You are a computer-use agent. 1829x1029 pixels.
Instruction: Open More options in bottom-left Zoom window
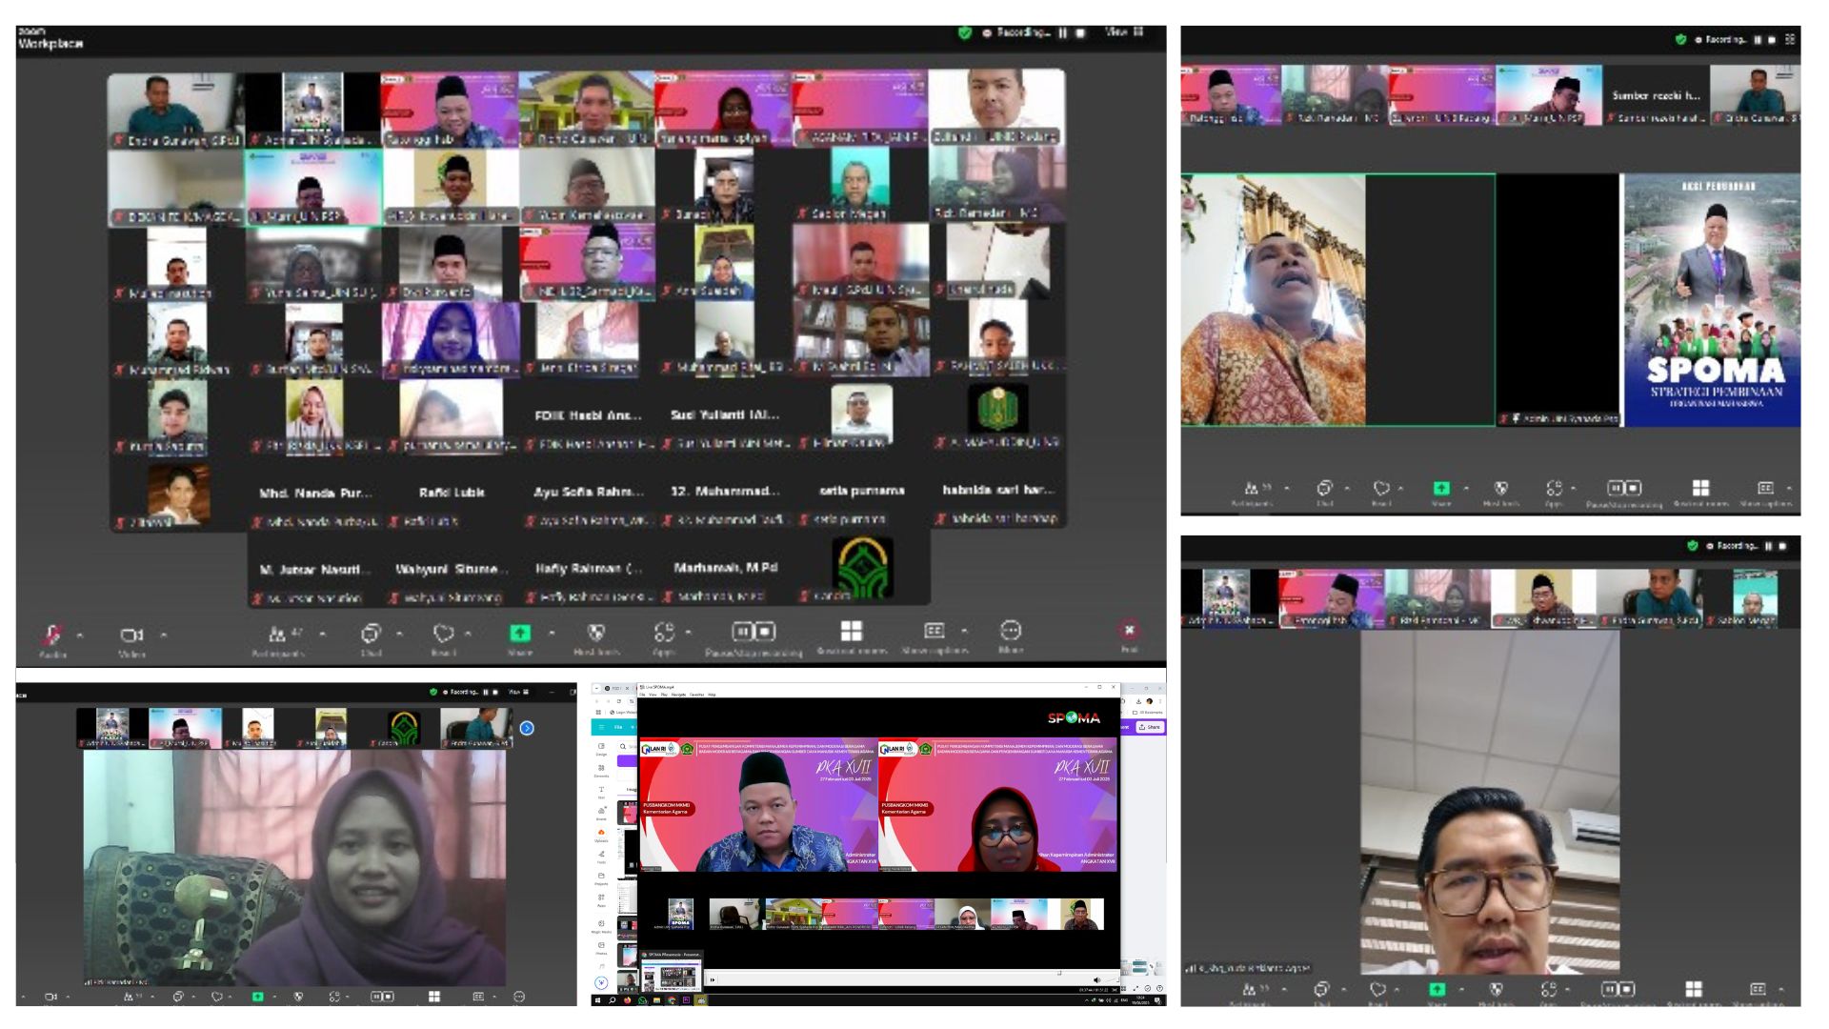[519, 997]
